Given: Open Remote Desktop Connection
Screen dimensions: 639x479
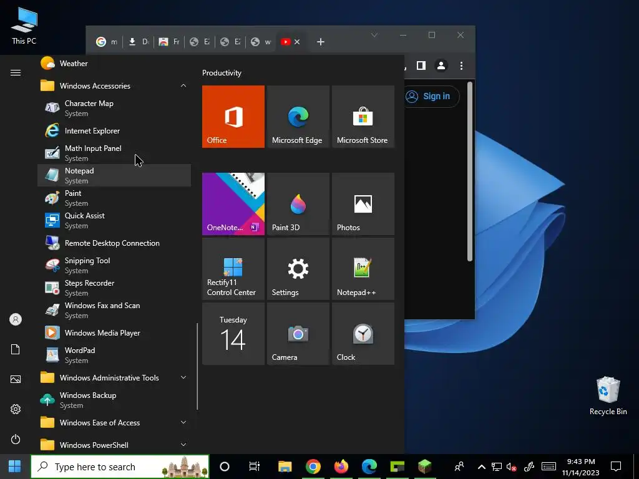Looking at the screenshot, I should [x=114, y=243].
